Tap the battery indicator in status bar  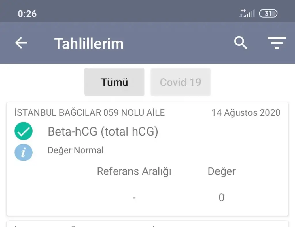click(268, 14)
